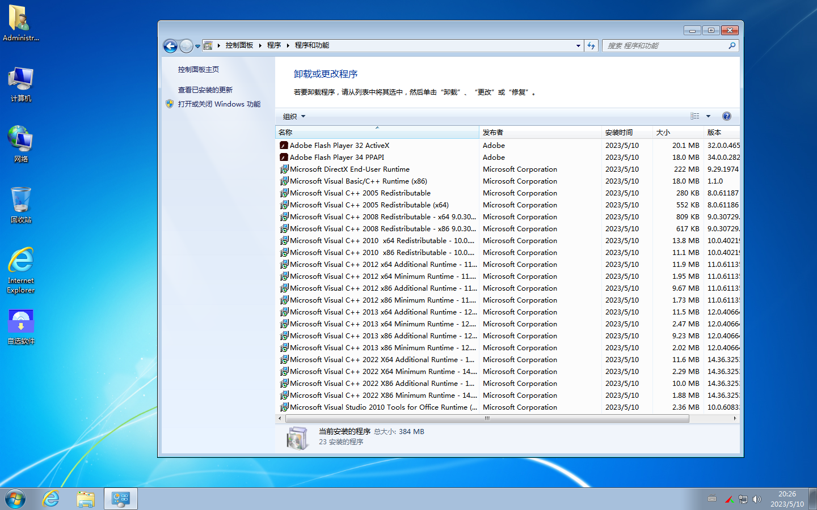Viewport: 817px width, 510px height.
Task: Click keyboard input indicator in tray
Action: 712,499
